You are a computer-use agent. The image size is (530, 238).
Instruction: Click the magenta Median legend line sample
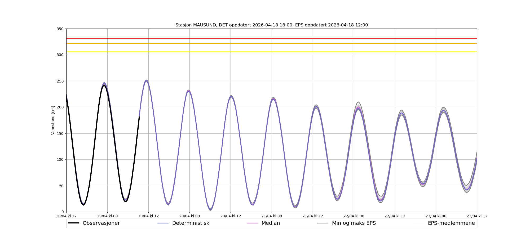252,223
